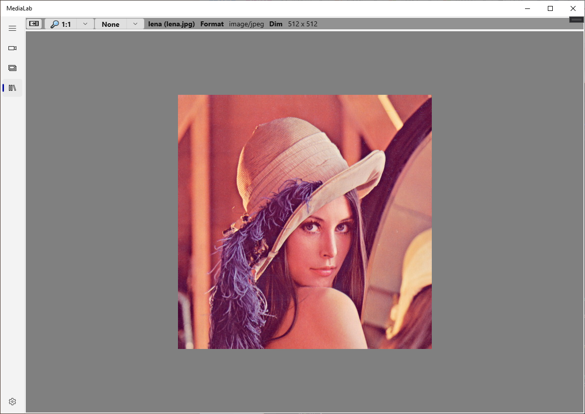Screen dimensions: 585x414
Task: Click the magnifier zoom icon in the toolbar
Action: tap(54, 23)
